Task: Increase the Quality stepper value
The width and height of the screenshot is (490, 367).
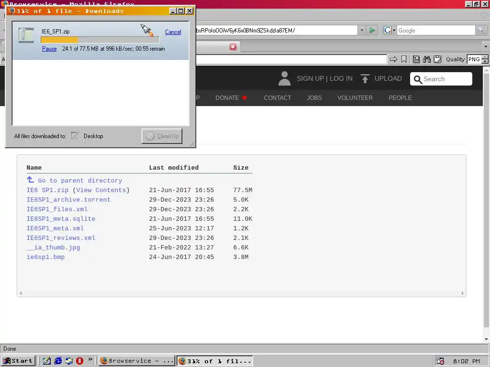Action: click(485, 57)
